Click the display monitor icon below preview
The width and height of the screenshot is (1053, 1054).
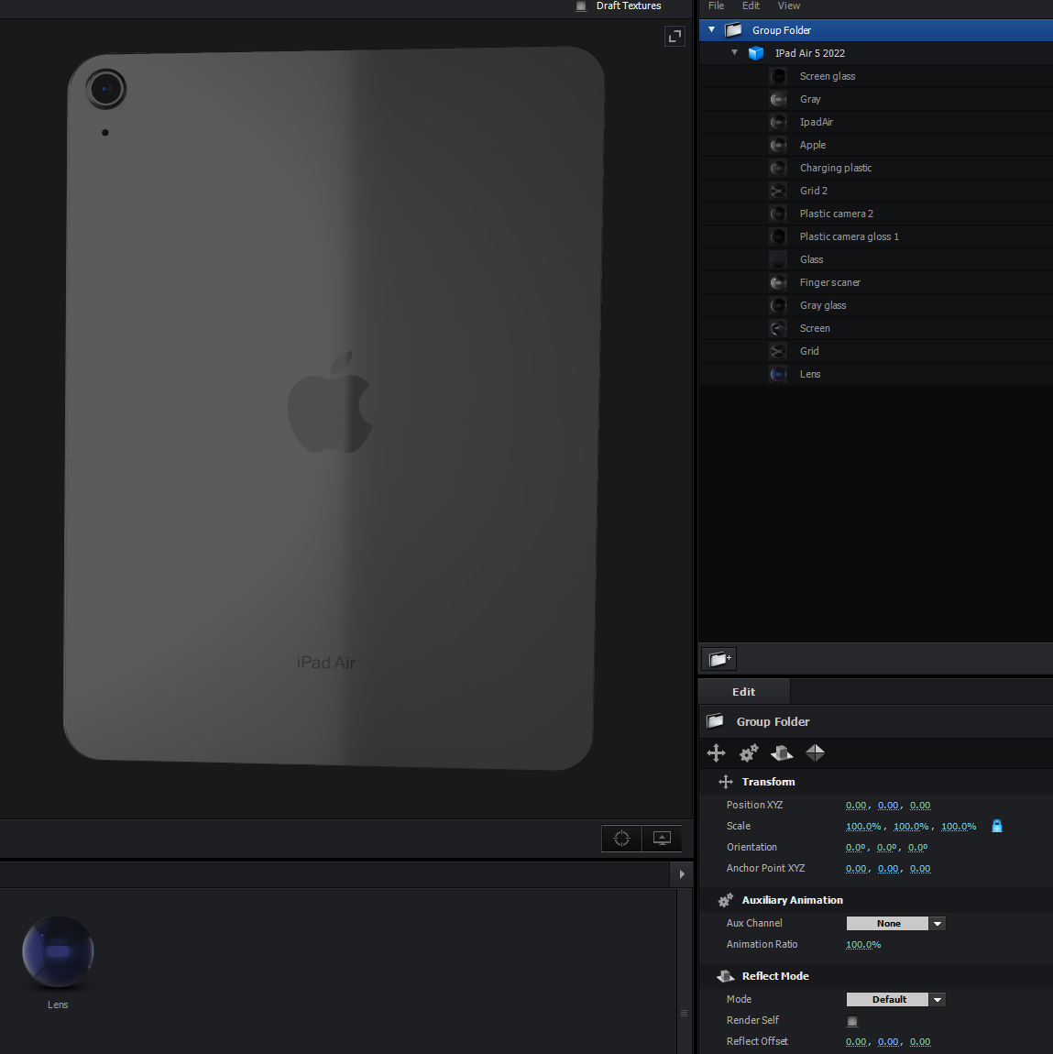tap(662, 839)
